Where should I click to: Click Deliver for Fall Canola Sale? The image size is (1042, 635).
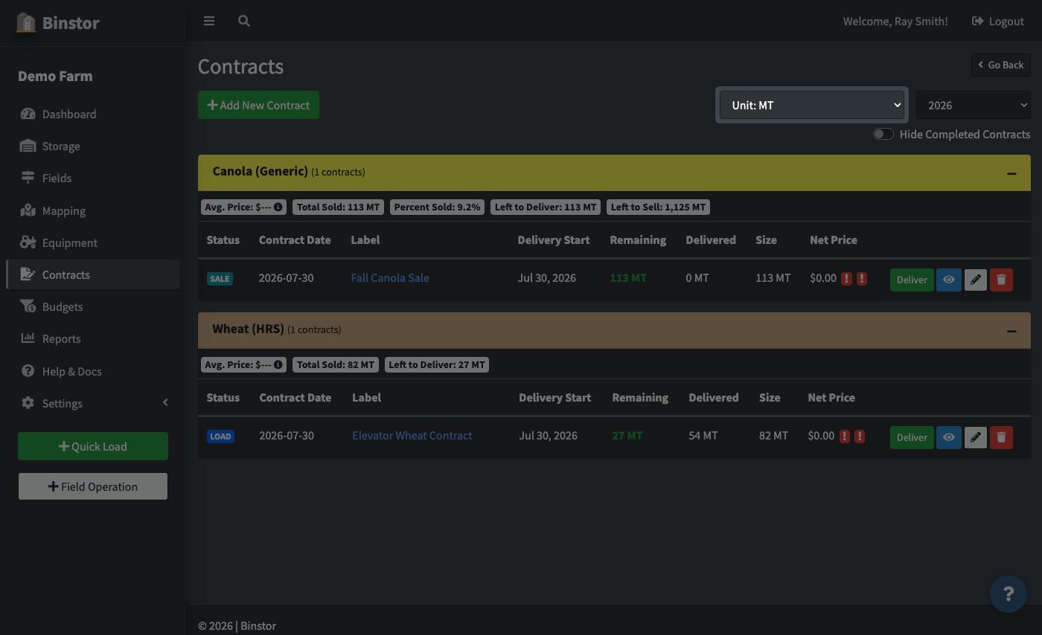912,280
